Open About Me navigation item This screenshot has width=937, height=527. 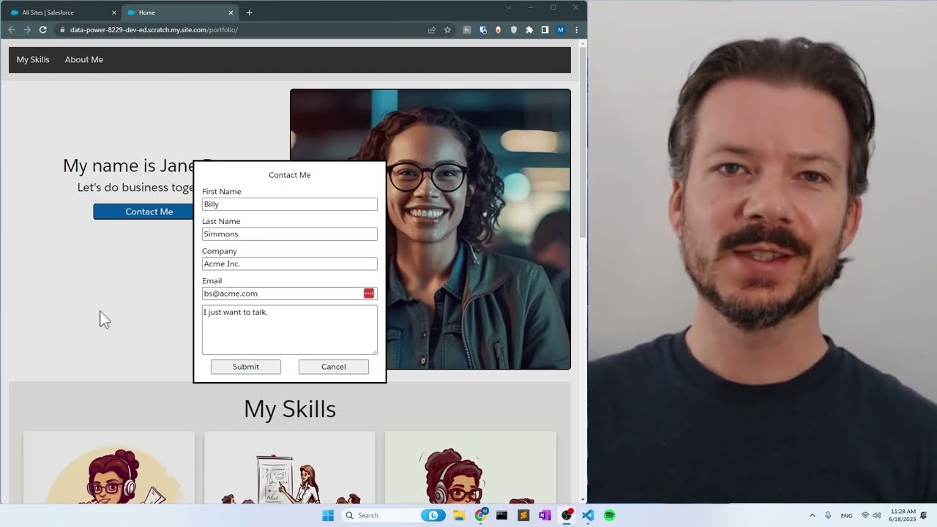pyautogui.click(x=83, y=59)
